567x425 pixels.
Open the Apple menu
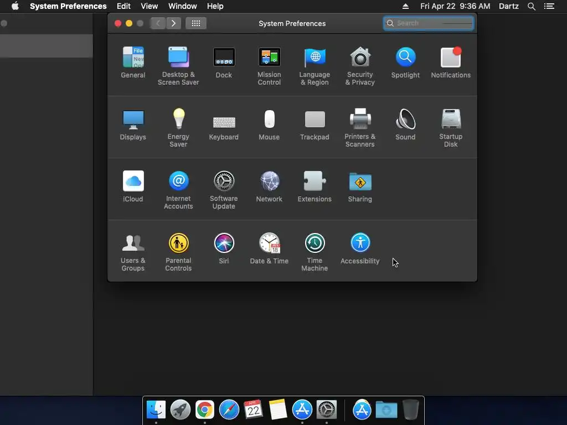tap(15, 6)
